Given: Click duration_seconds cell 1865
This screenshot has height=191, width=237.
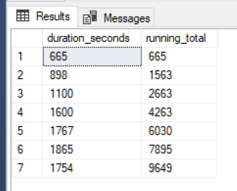Looking at the screenshot, I should point(92,149).
